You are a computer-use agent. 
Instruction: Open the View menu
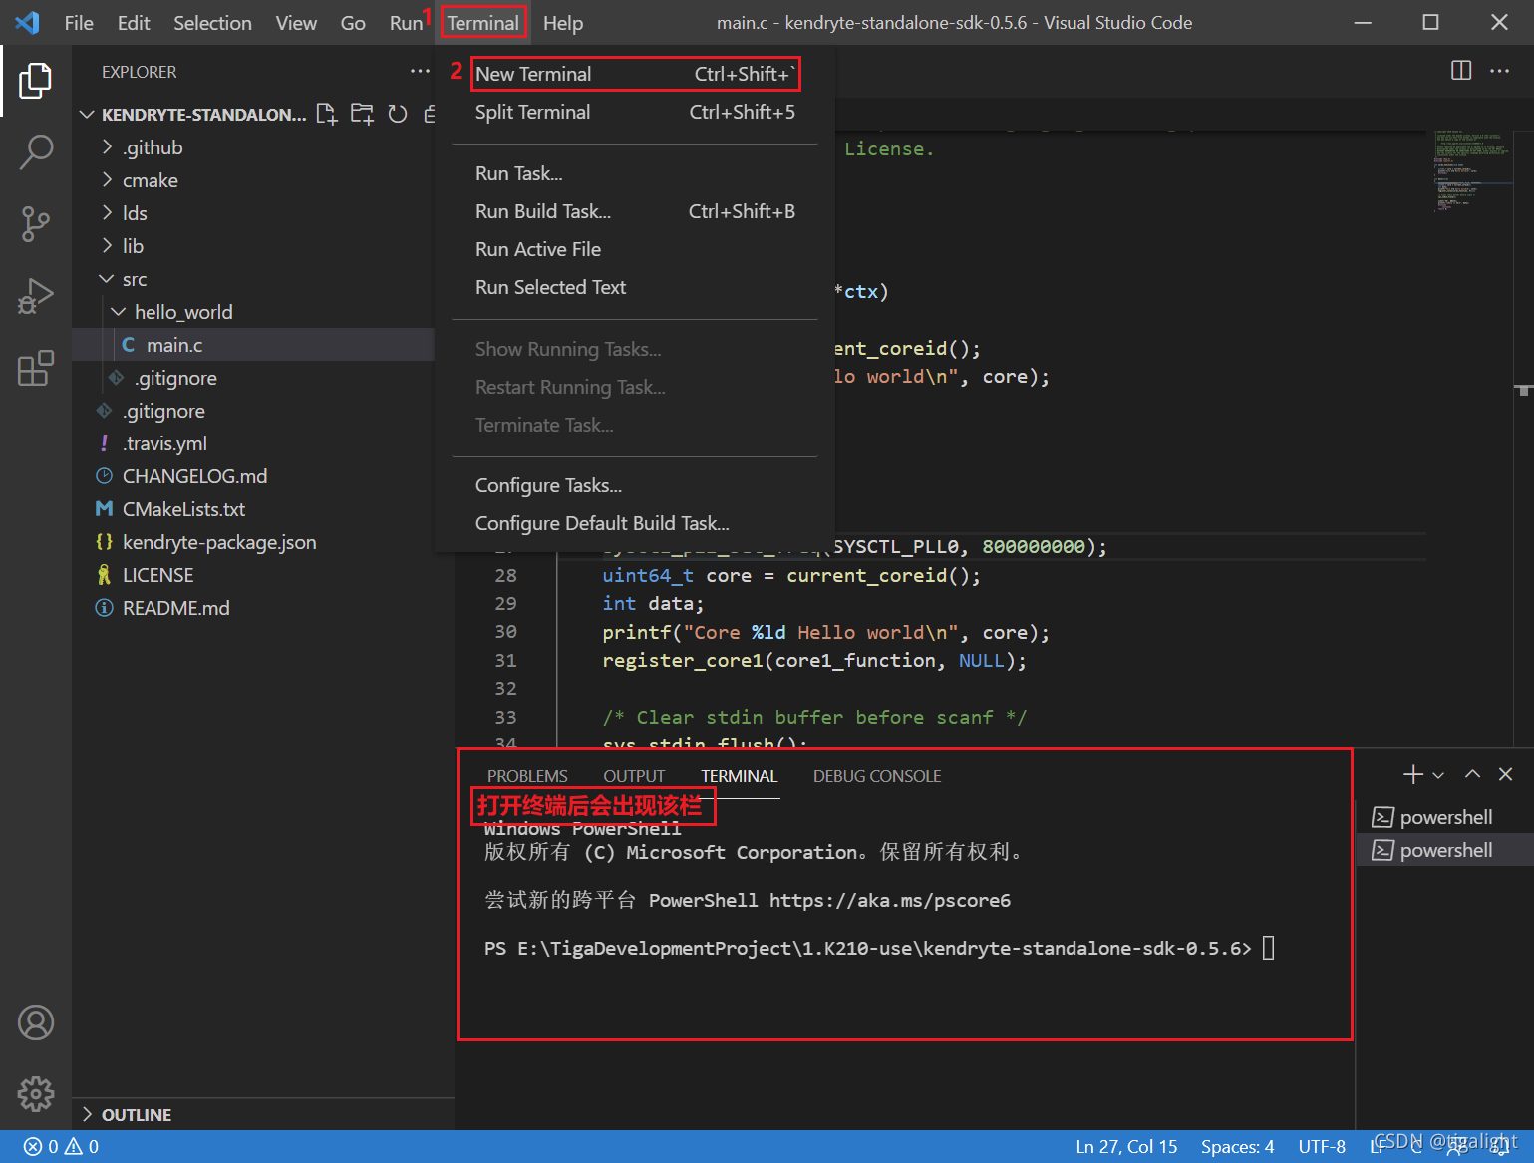(x=296, y=23)
